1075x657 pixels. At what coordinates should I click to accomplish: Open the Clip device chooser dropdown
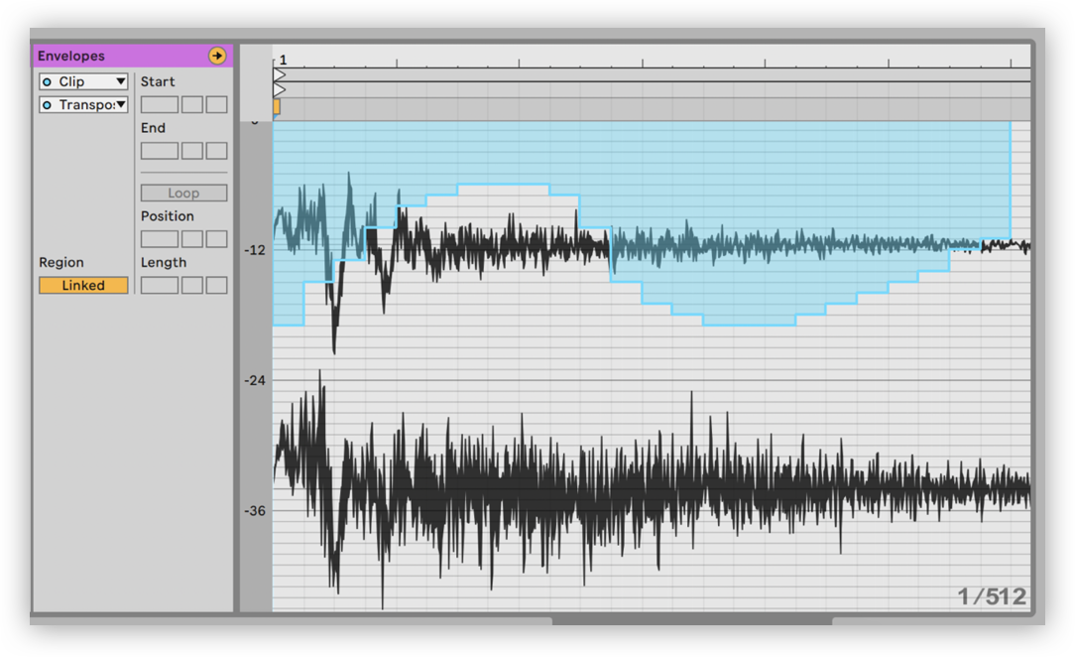pyautogui.click(x=82, y=81)
